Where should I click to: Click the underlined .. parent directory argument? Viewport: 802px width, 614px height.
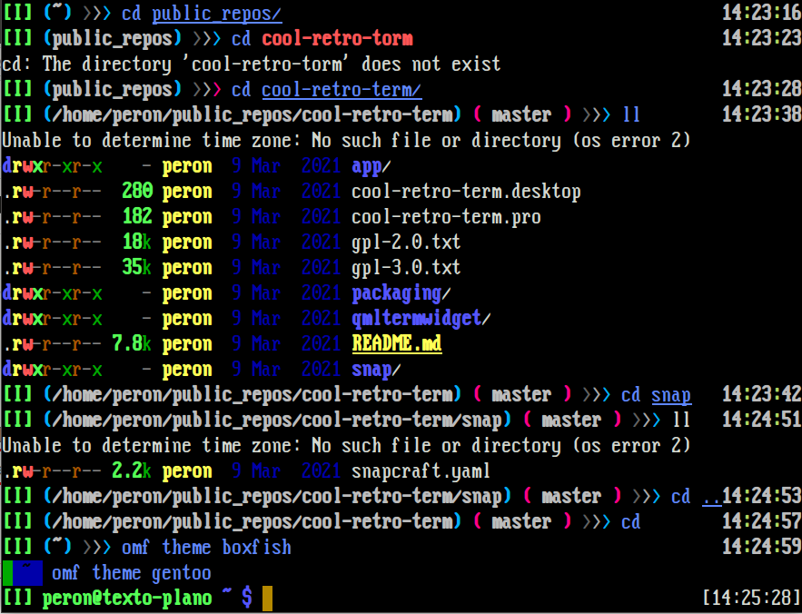pos(711,497)
